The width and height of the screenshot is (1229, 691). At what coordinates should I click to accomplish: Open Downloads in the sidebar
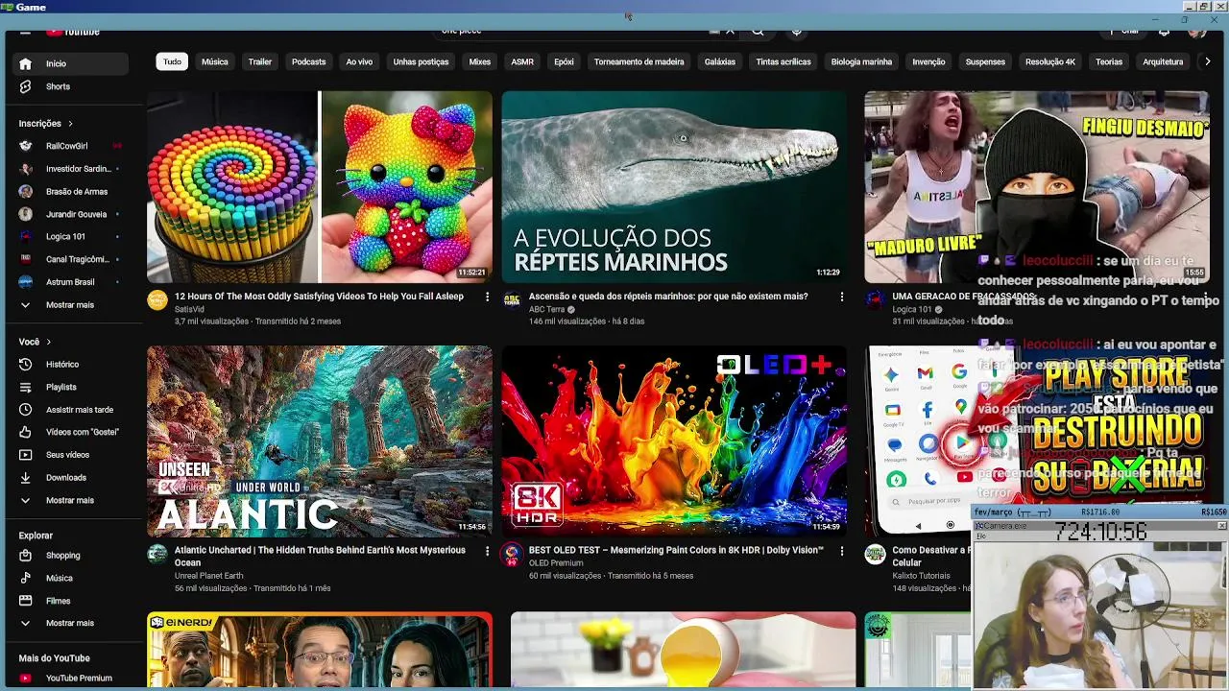tap(69, 477)
